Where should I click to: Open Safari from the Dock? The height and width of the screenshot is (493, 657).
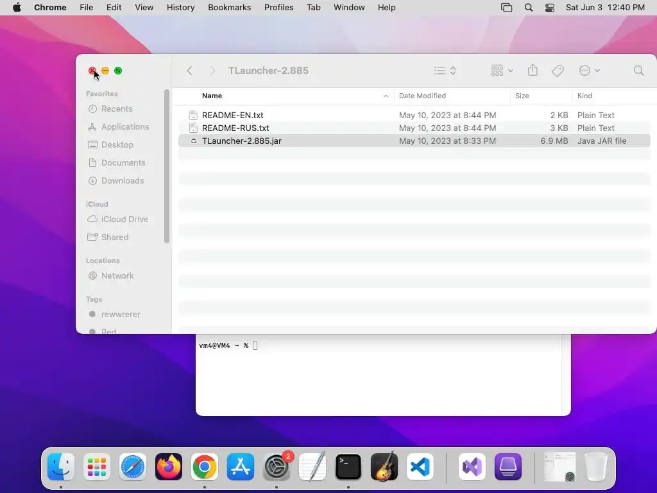click(133, 467)
